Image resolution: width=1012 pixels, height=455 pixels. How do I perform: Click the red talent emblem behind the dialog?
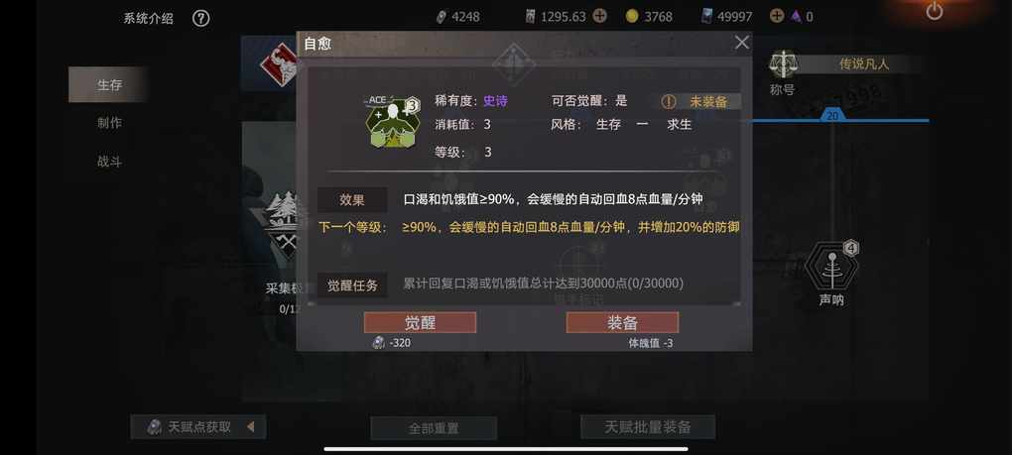click(x=279, y=64)
